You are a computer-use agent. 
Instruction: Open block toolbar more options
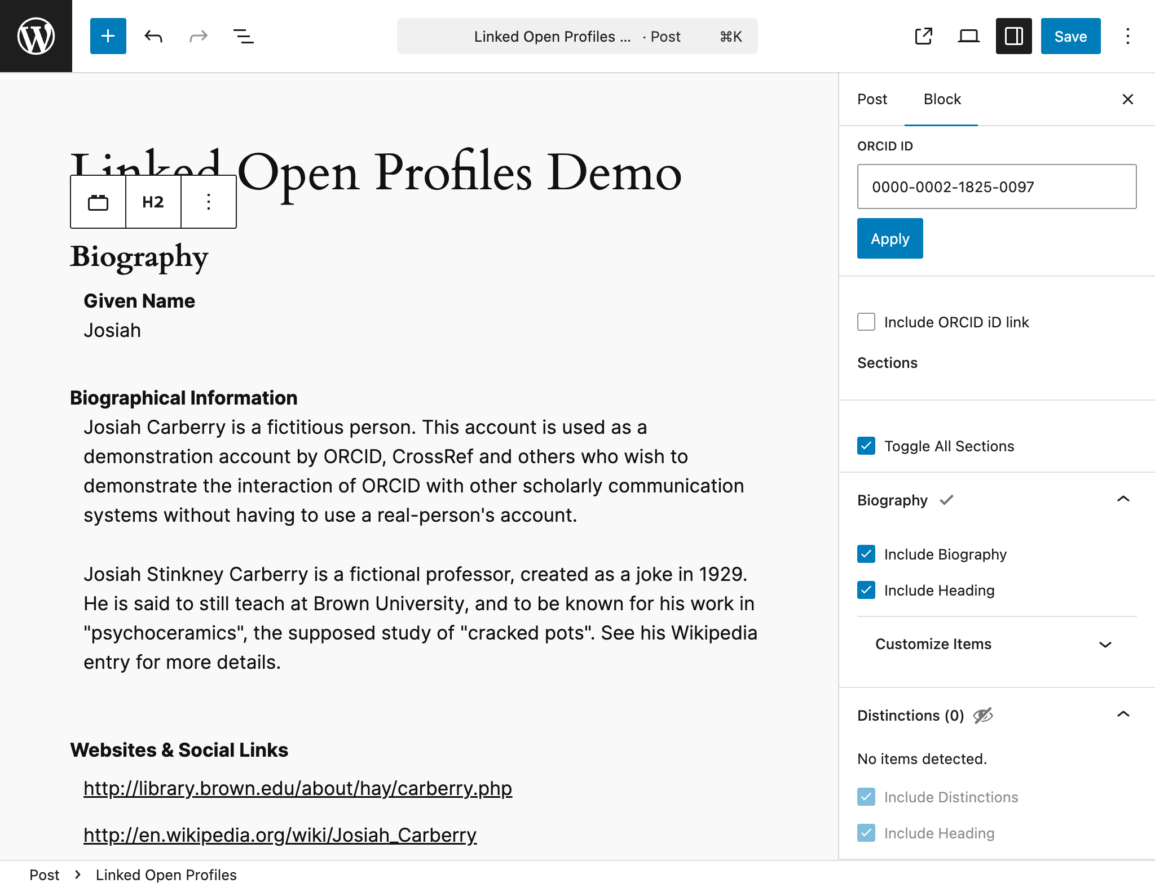tap(209, 202)
